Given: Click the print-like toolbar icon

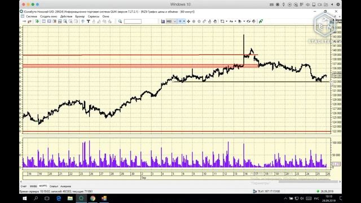Looking at the screenshot, I should click(60, 21).
